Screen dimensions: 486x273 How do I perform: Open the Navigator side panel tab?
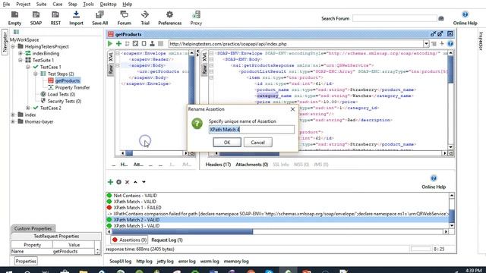pyautogui.click(x=5, y=42)
